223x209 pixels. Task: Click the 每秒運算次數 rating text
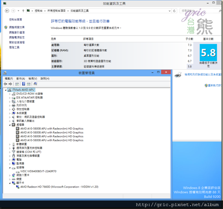point(91,45)
